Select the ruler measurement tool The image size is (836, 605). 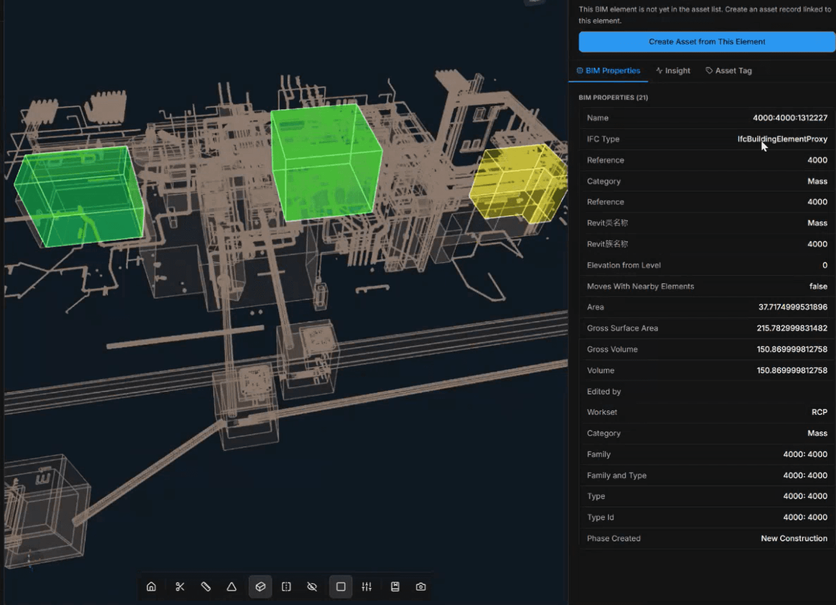click(x=206, y=587)
